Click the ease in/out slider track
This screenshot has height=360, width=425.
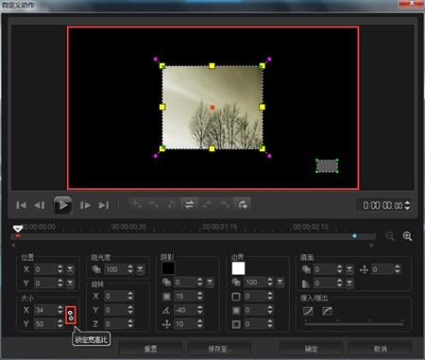354,323
